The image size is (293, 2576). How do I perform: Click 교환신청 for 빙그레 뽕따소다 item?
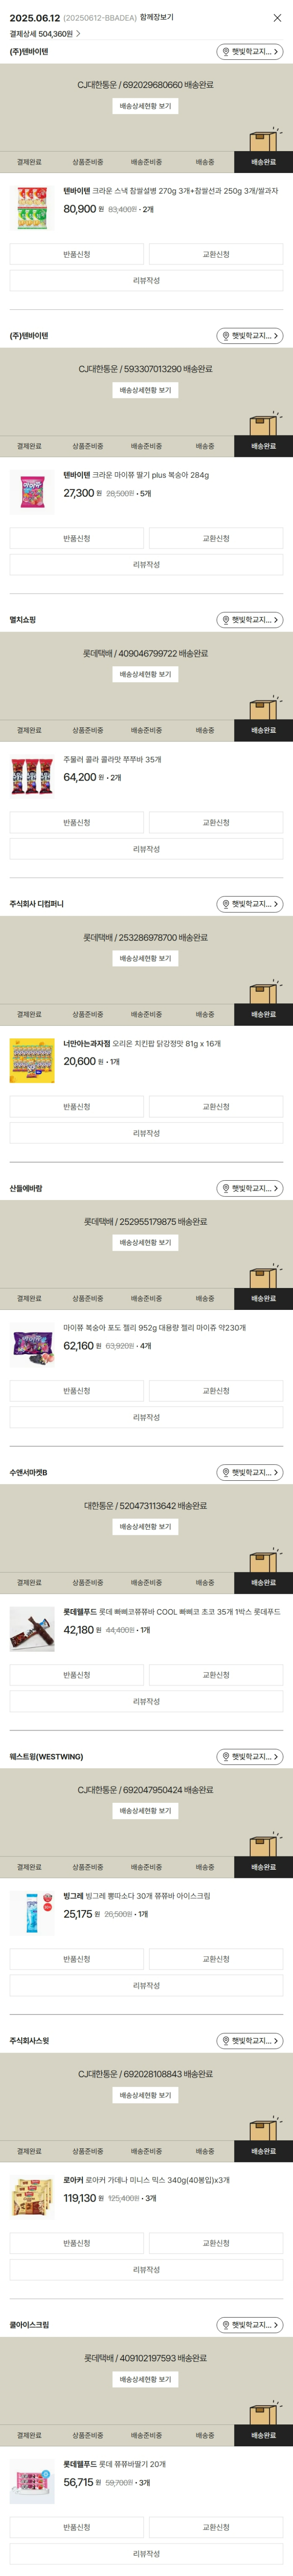coord(216,1959)
